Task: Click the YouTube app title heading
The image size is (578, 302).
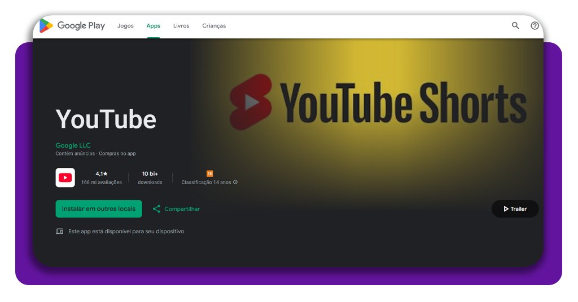Action: pyautogui.click(x=106, y=119)
